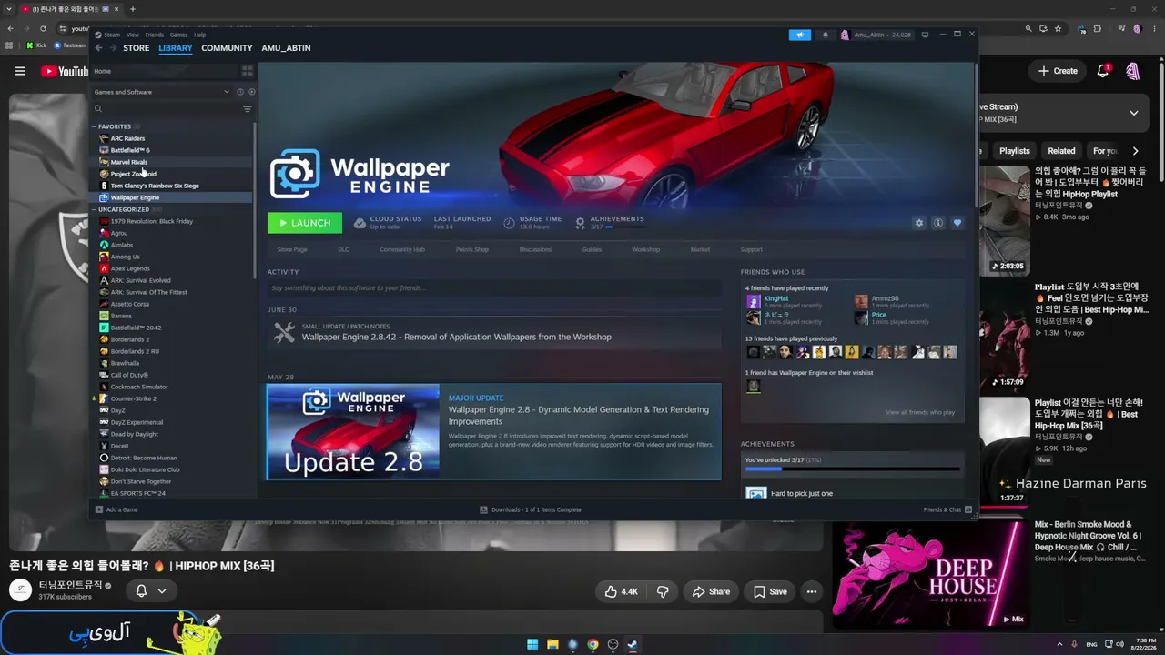
Task: Open YouTube account avatar menu
Action: (1133, 71)
